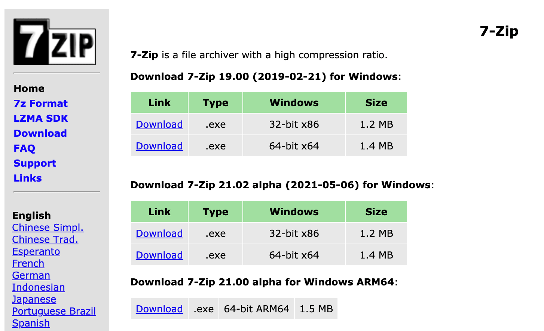
Task: Switch language to Indonesian
Action: [x=39, y=287]
